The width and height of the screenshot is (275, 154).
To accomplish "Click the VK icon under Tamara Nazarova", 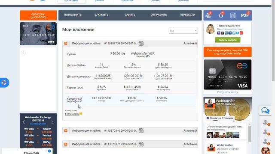I will pyautogui.click(x=226, y=33).
